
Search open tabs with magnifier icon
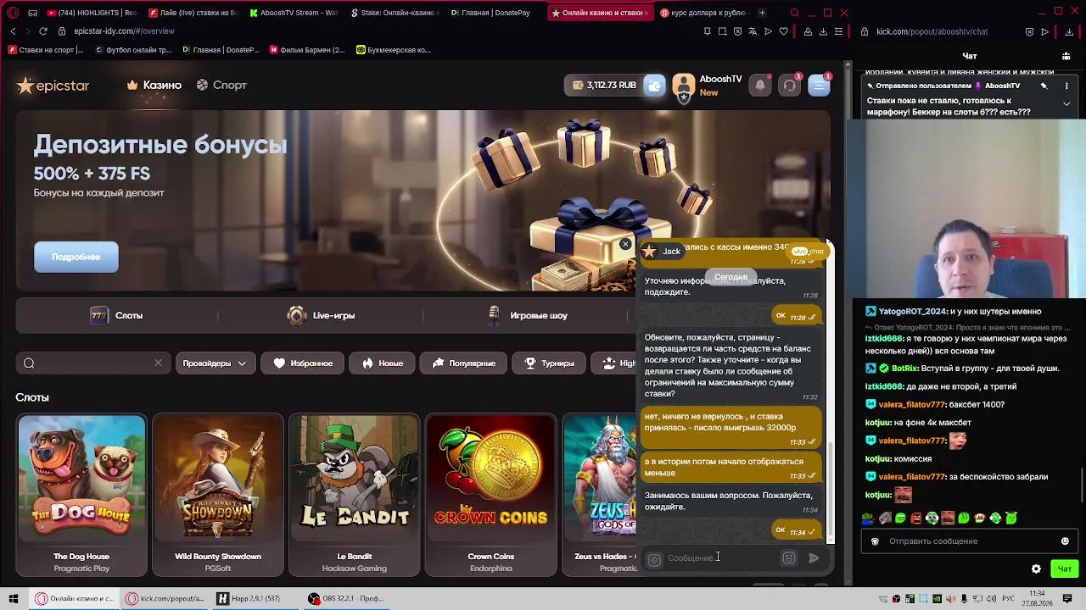795,13
